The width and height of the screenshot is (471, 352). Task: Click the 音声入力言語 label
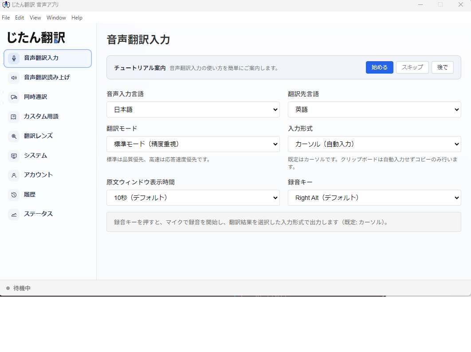point(125,94)
